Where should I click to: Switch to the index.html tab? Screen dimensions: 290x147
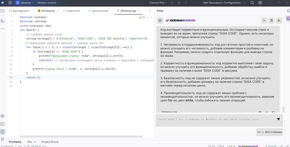pyautogui.click(x=72, y=11)
